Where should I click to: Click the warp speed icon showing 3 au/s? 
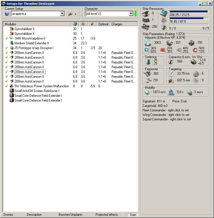[x=189, y=92]
